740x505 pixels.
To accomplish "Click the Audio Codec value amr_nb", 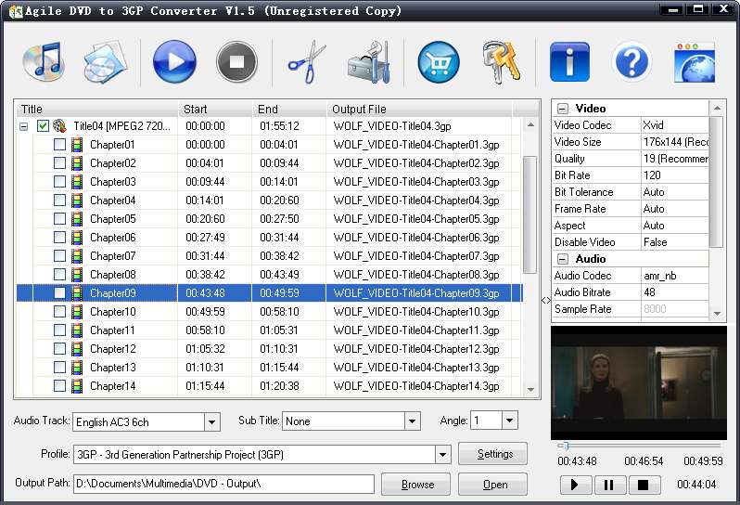I will tap(674, 276).
